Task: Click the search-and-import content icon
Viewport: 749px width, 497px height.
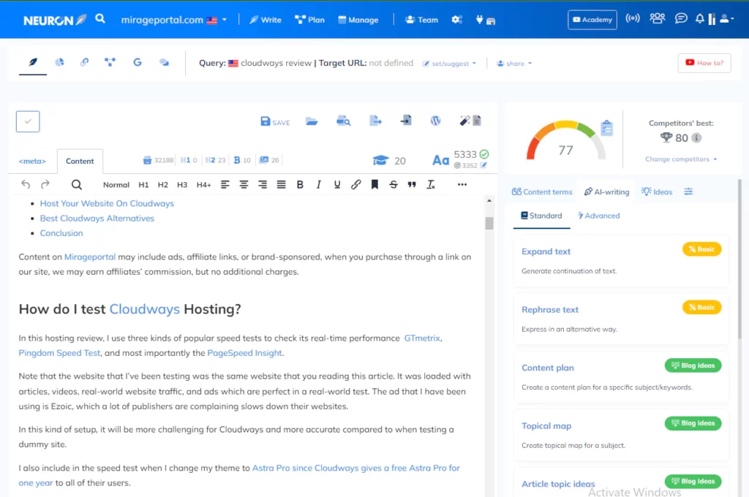Action: [343, 121]
